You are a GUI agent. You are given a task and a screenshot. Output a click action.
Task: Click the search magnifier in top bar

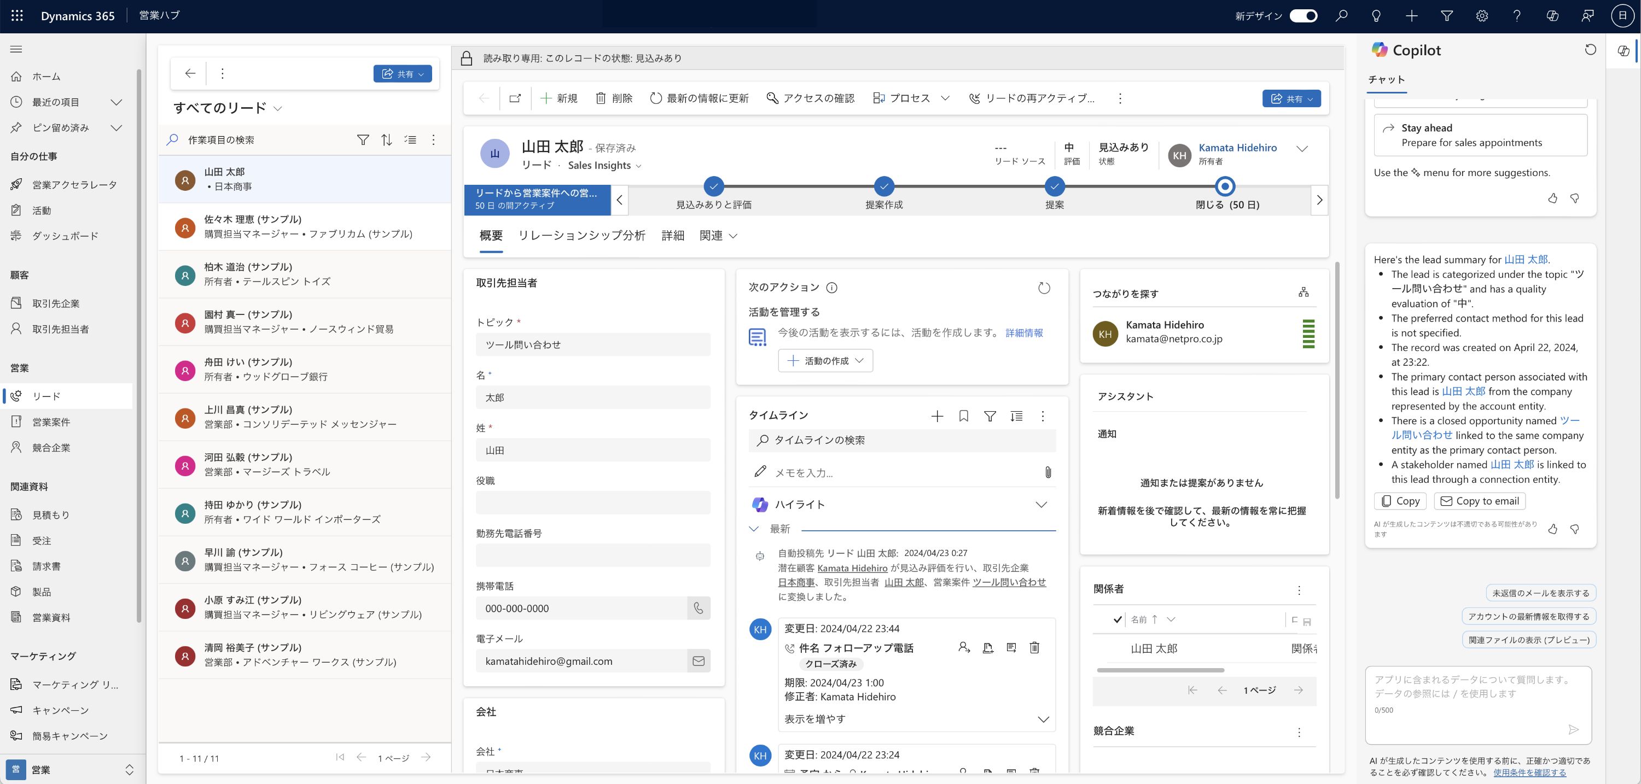(x=1342, y=16)
